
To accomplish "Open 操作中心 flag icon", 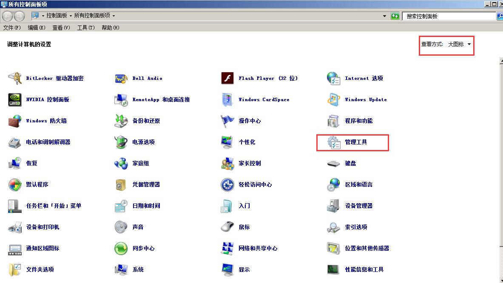I will tap(227, 121).
